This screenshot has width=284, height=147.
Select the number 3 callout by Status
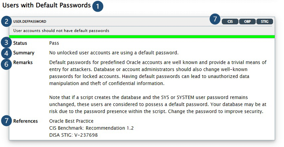pyautogui.click(x=6, y=43)
